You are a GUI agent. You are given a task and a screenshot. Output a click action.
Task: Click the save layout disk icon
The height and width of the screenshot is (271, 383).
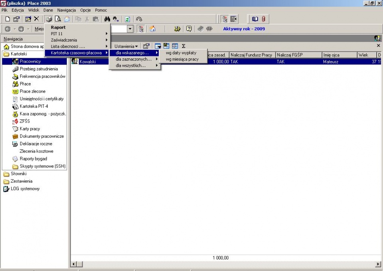click(x=166, y=46)
